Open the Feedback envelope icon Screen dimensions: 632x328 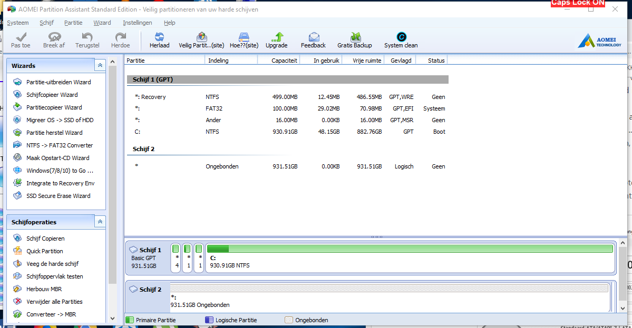pos(314,37)
